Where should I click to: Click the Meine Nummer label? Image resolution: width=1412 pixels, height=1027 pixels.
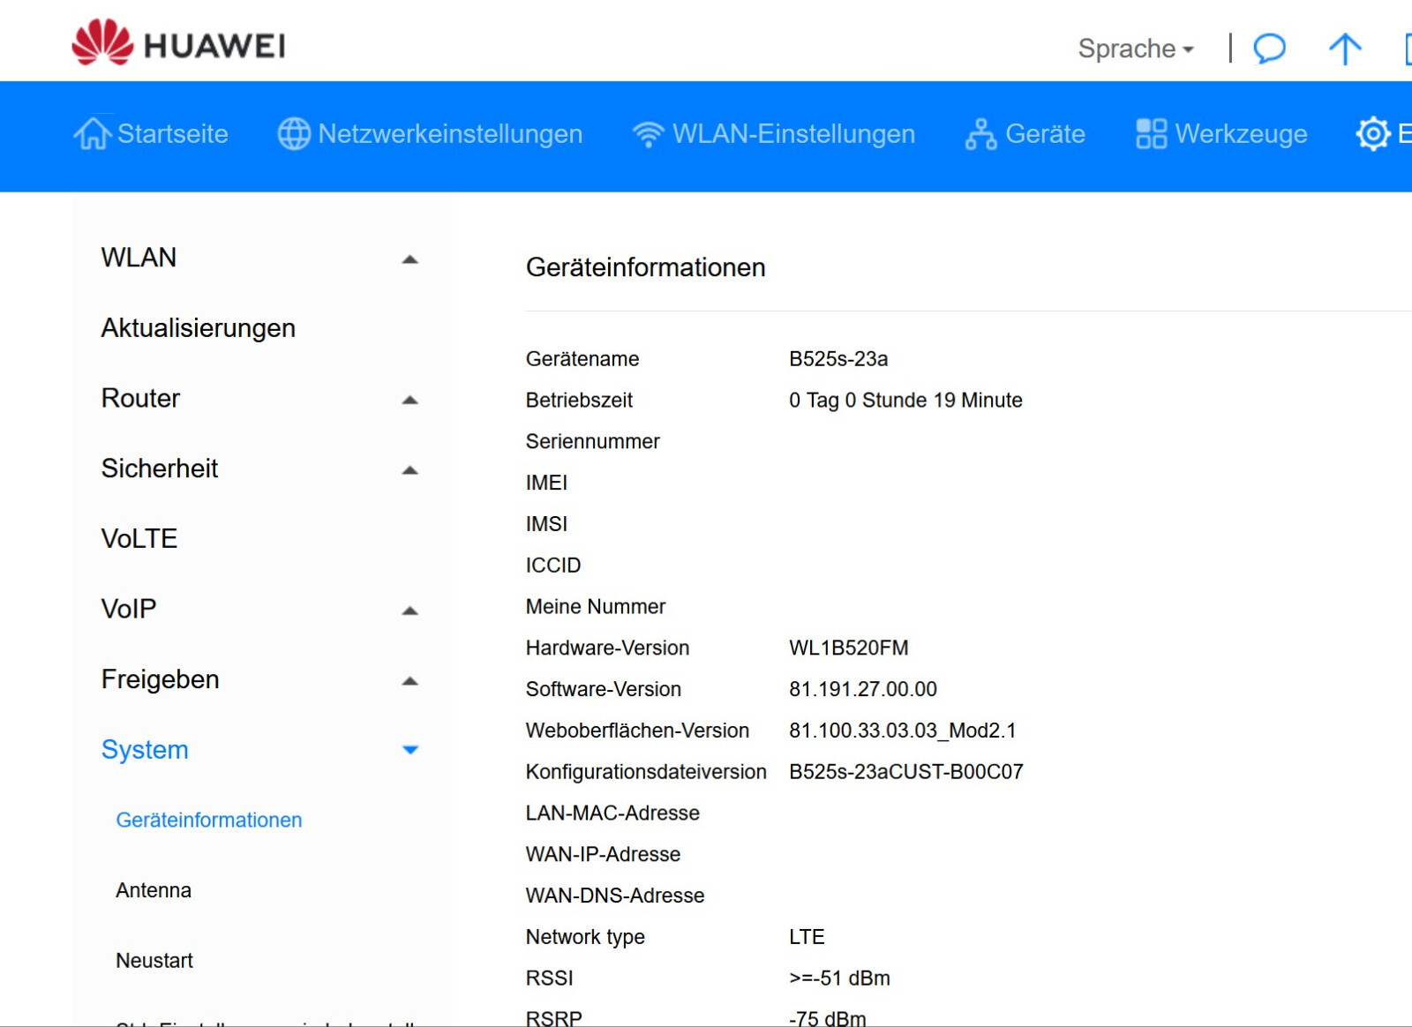click(596, 607)
